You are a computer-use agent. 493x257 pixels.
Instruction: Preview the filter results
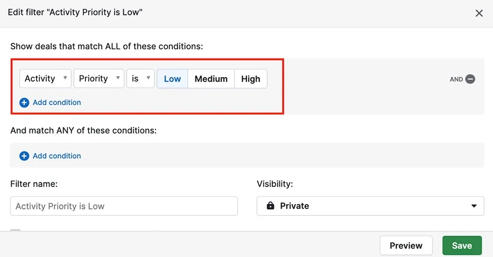point(406,246)
